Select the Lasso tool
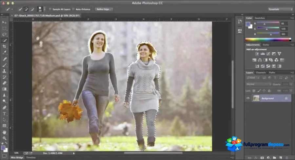 pos(4,34)
